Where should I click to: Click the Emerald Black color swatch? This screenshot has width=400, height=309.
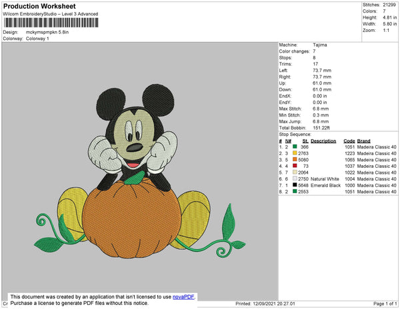[x=295, y=185]
